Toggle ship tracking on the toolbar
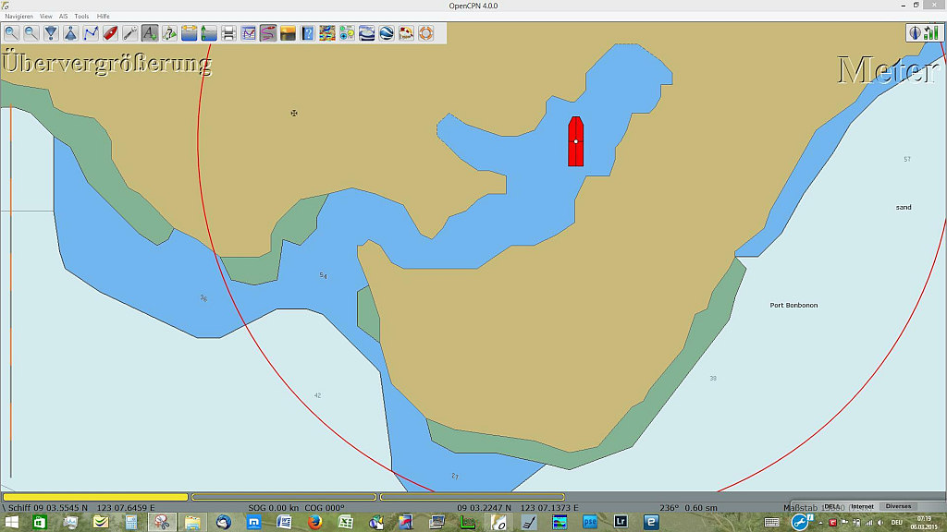The width and height of the screenshot is (947, 532). tap(268, 33)
